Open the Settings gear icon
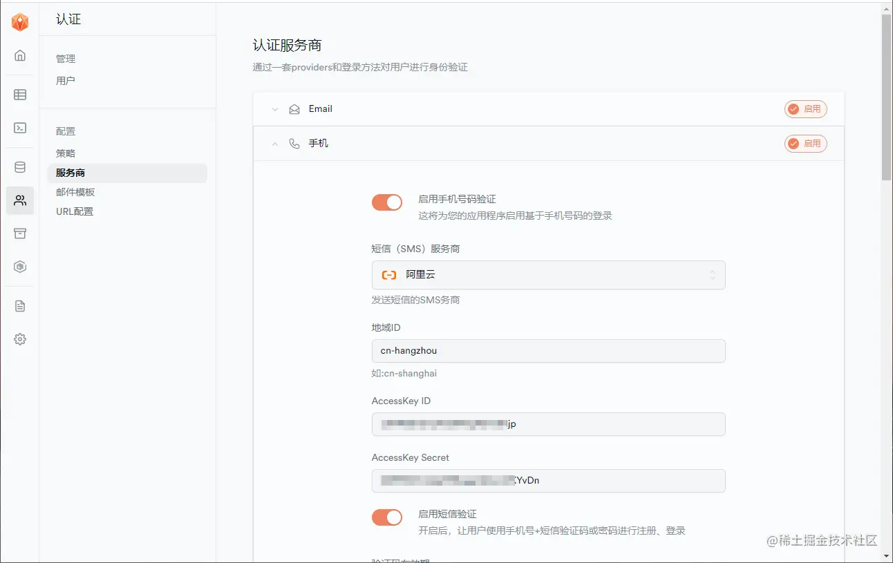Screen dimensions: 893x563 pos(20,339)
